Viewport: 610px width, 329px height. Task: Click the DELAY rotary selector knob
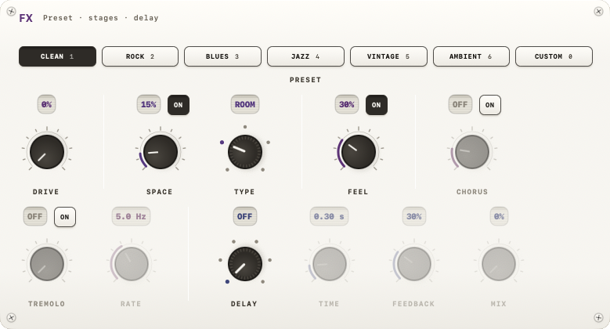point(244,263)
